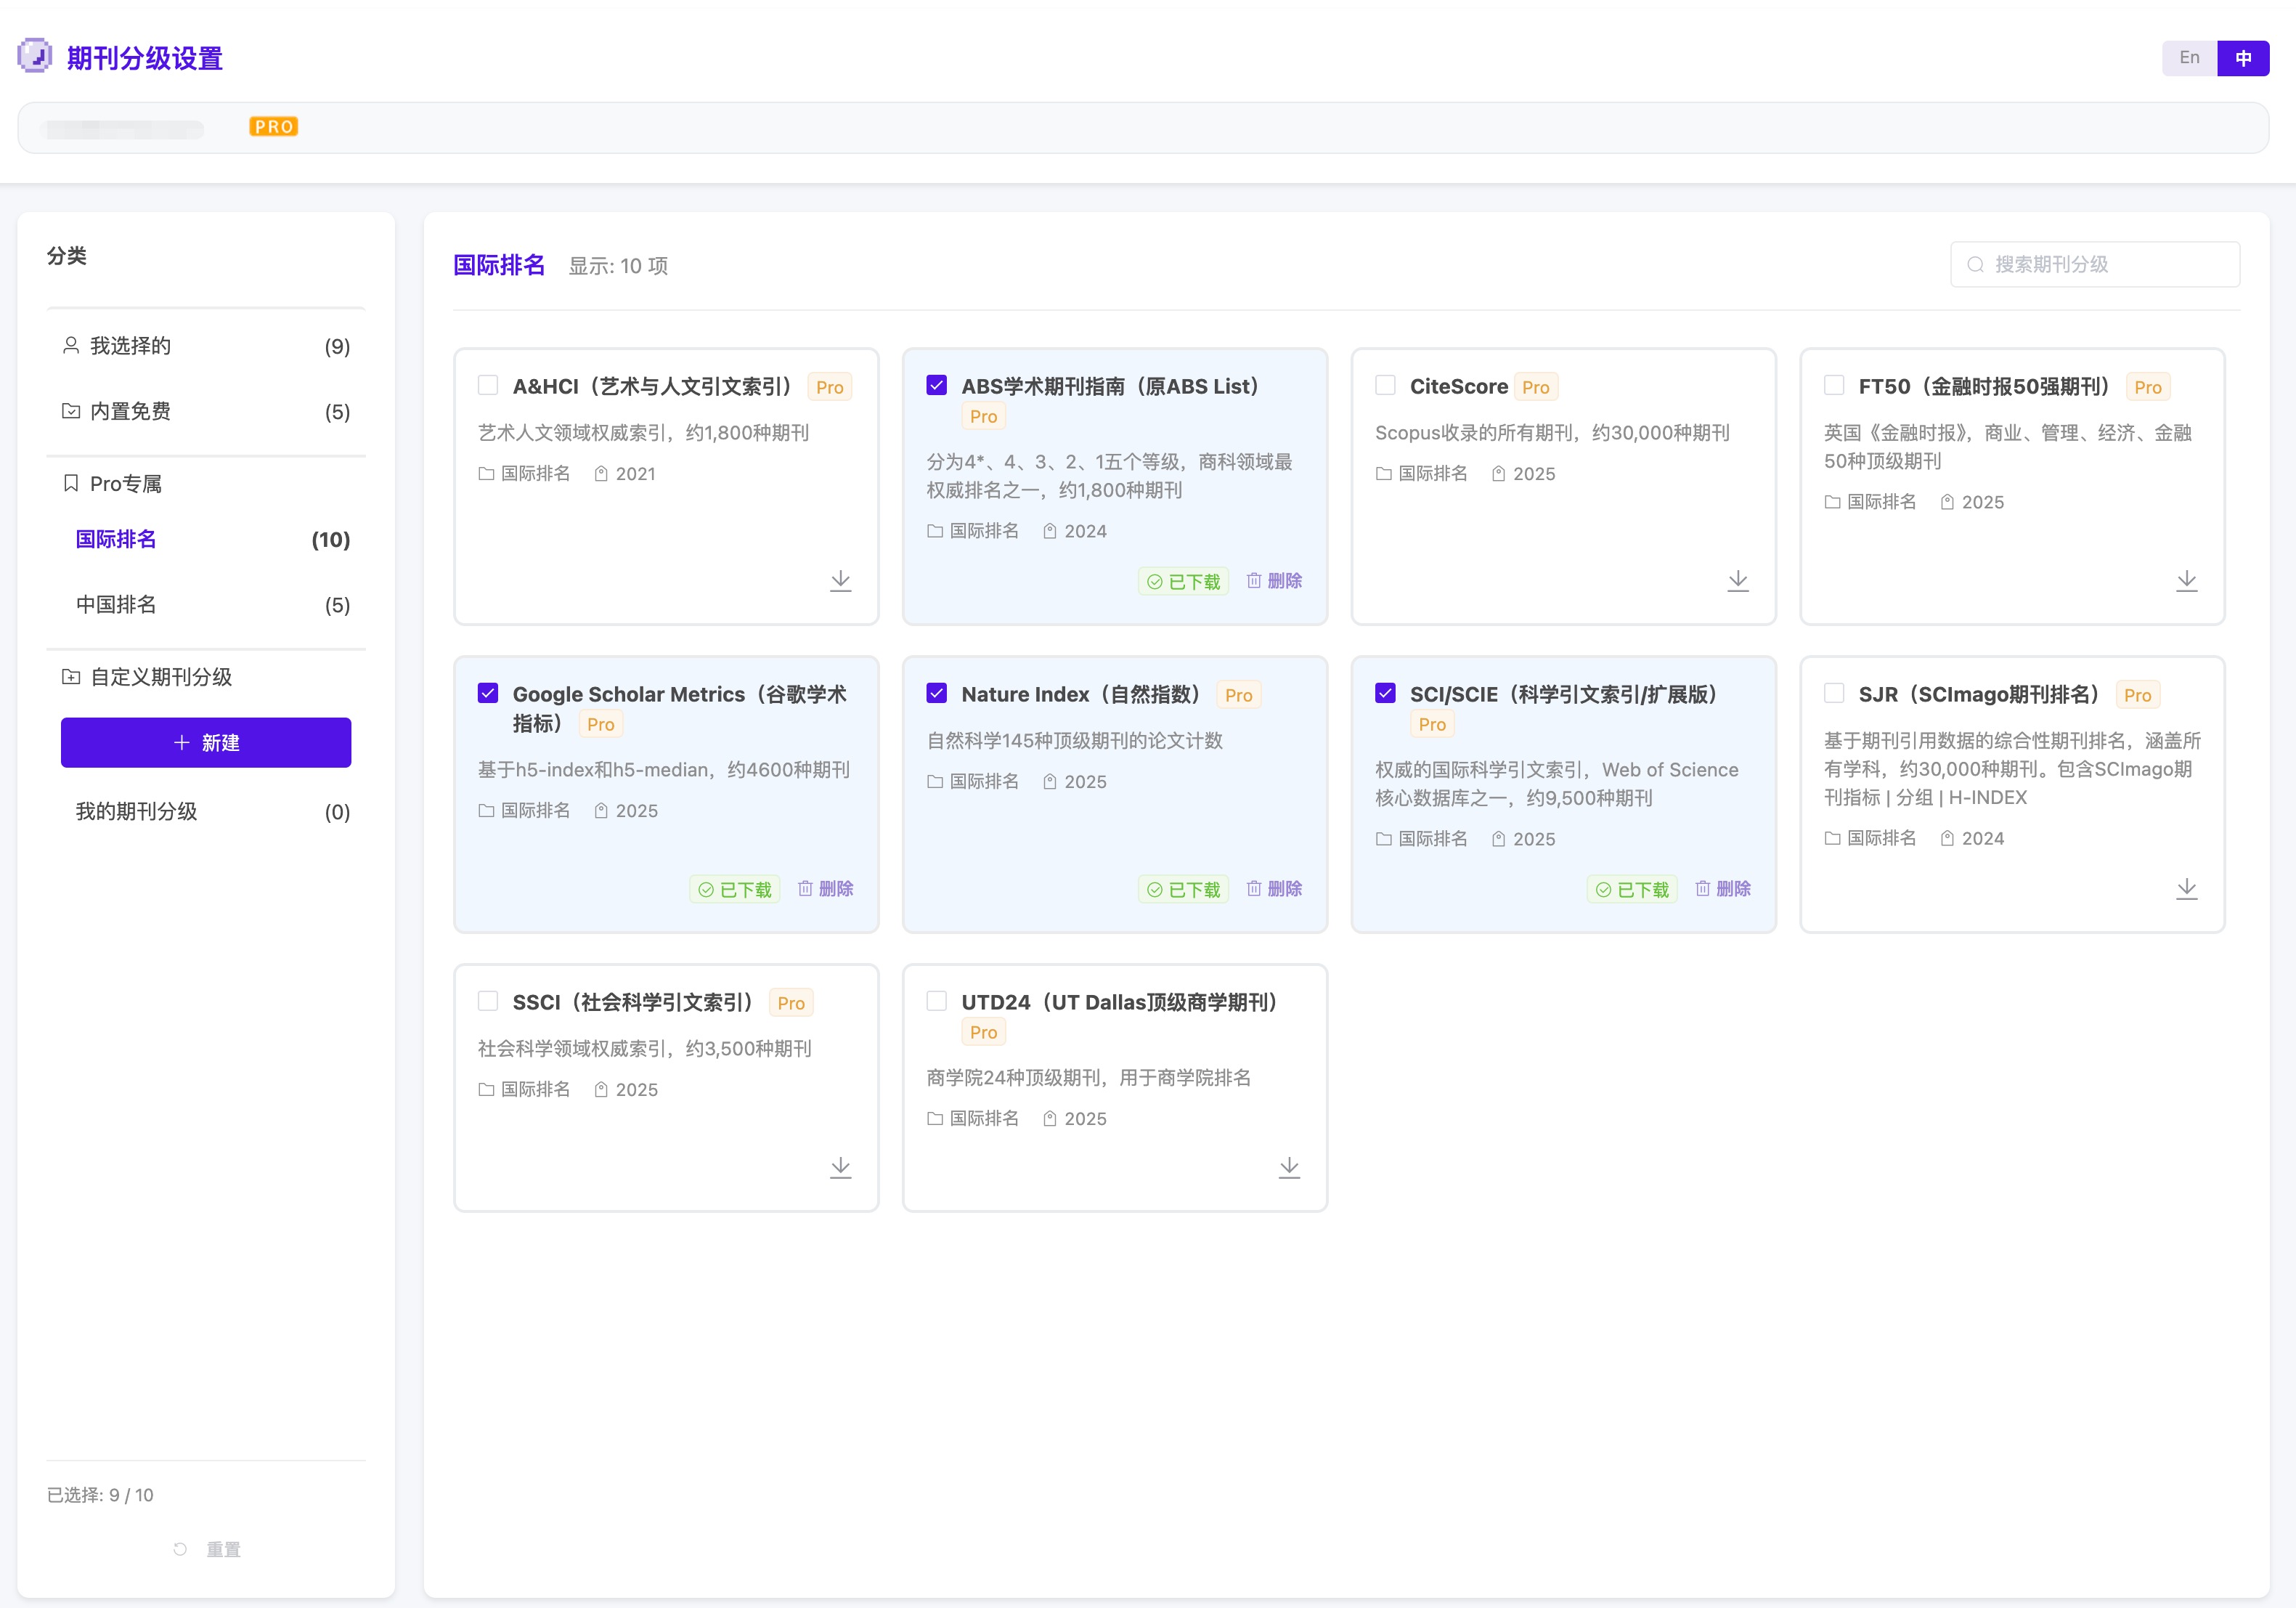
Task: Download the A&HCI ranking list
Action: [x=840, y=581]
